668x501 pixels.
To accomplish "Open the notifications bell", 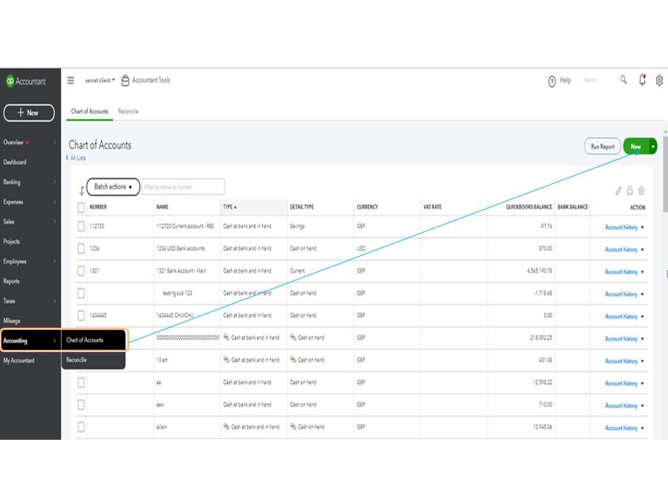I will pyautogui.click(x=642, y=79).
